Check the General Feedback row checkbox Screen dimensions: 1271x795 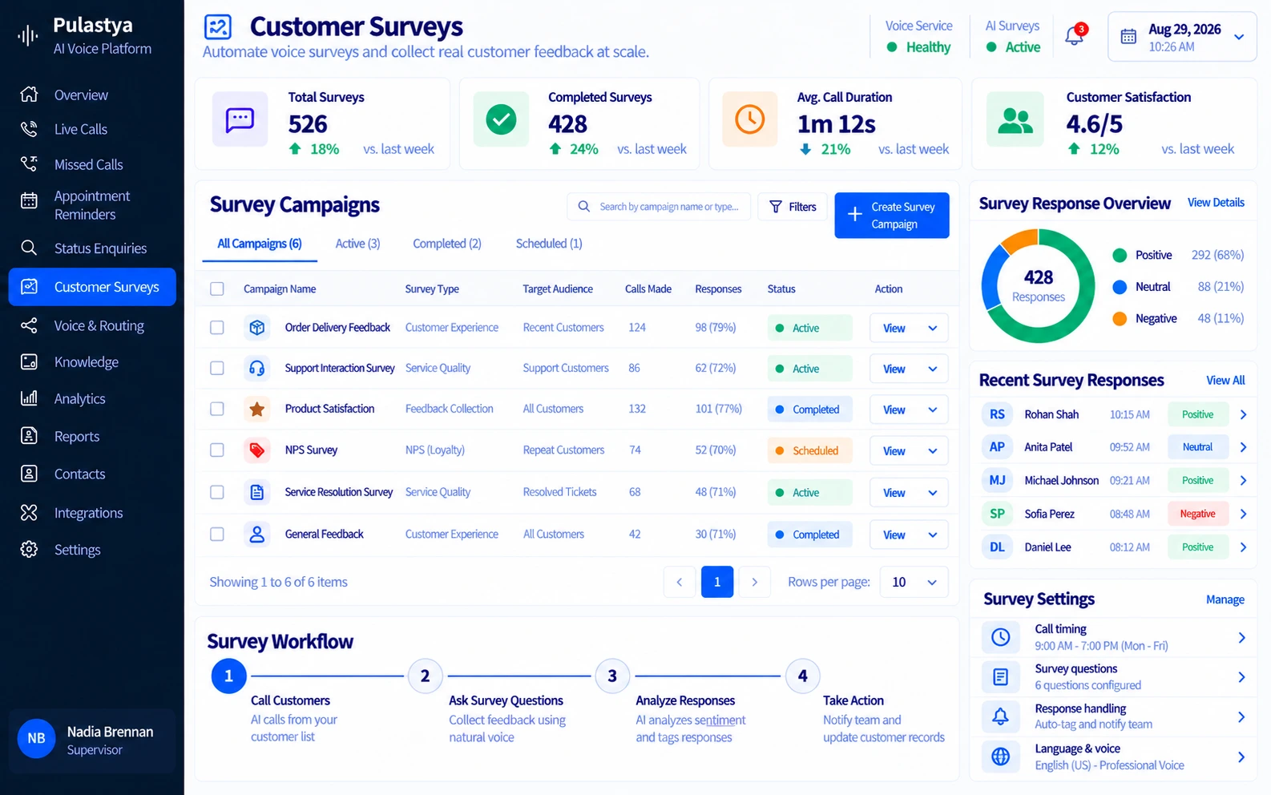click(217, 534)
